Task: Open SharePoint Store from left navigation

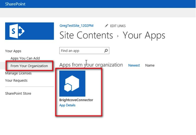Action: (x=18, y=93)
